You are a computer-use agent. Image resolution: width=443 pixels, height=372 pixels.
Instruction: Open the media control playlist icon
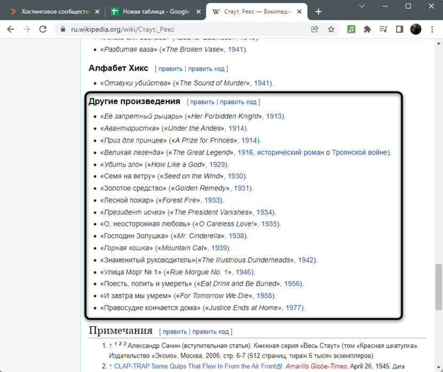(x=383, y=30)
